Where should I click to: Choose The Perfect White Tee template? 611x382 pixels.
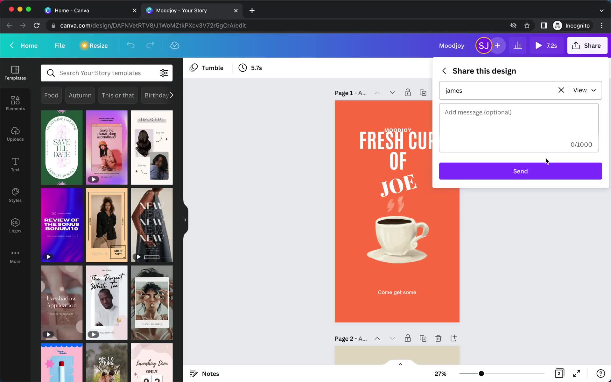tap(107, 303)
